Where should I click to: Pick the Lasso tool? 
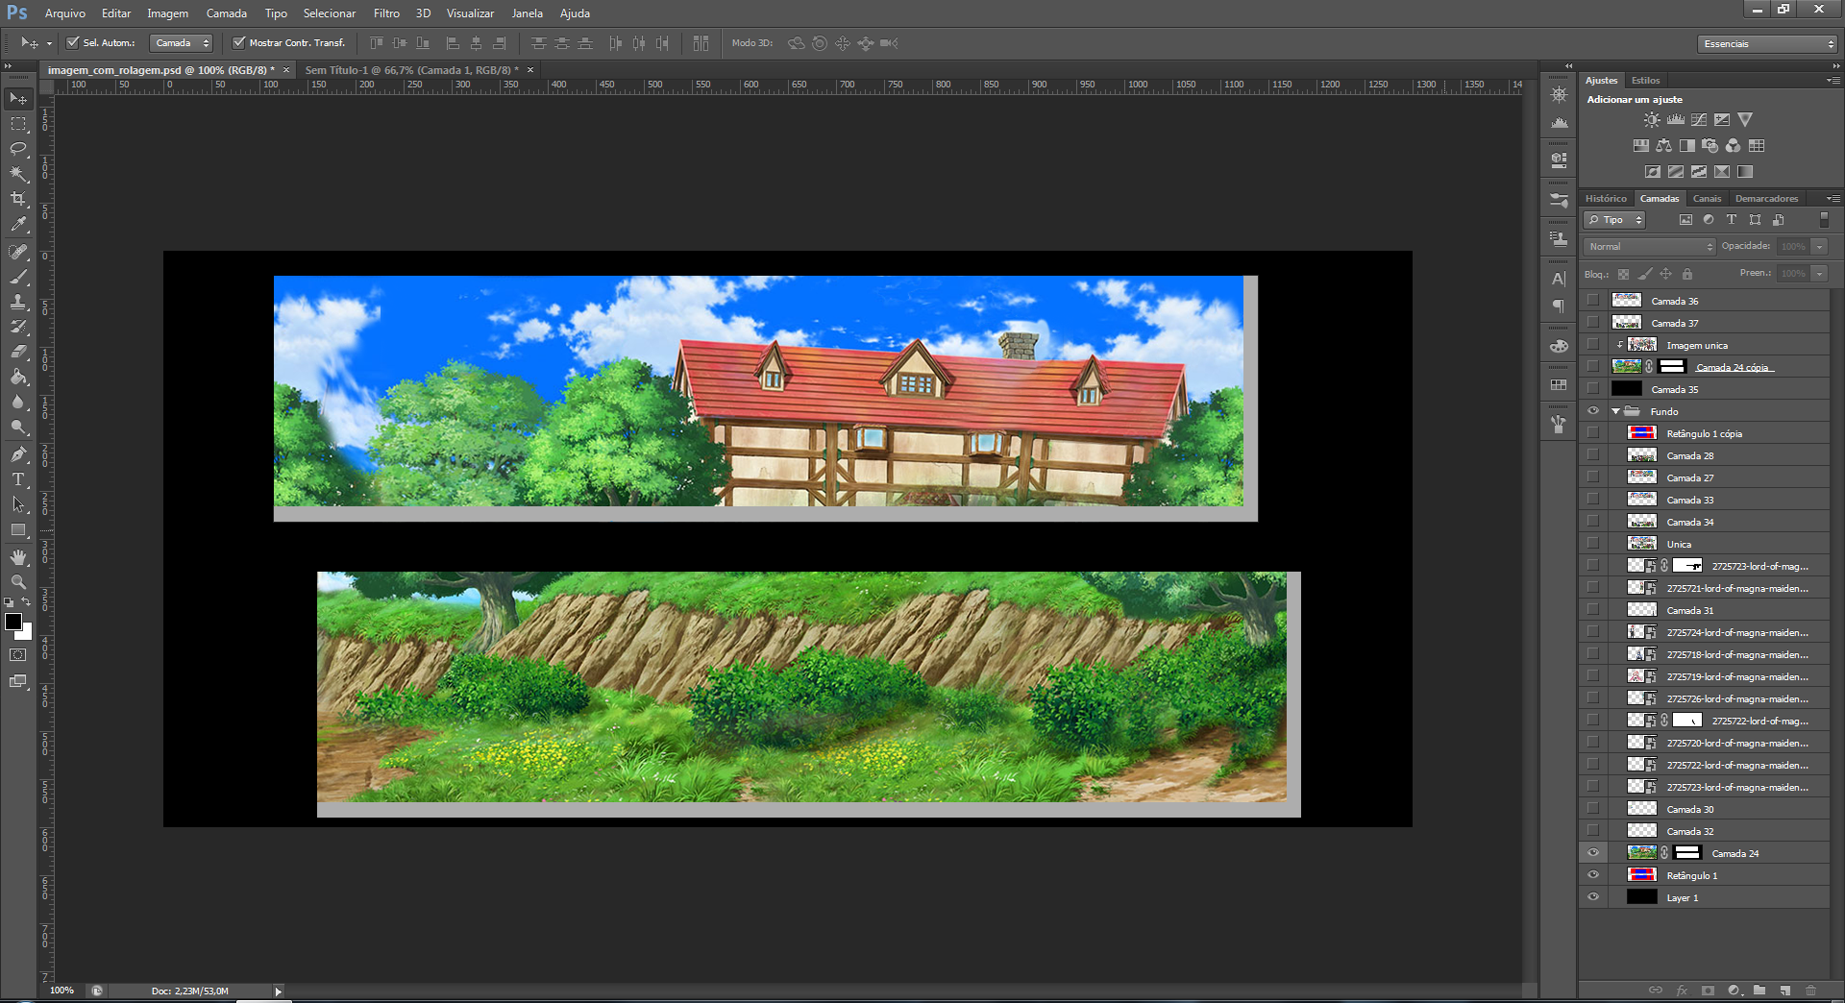(x=18, y=149)
